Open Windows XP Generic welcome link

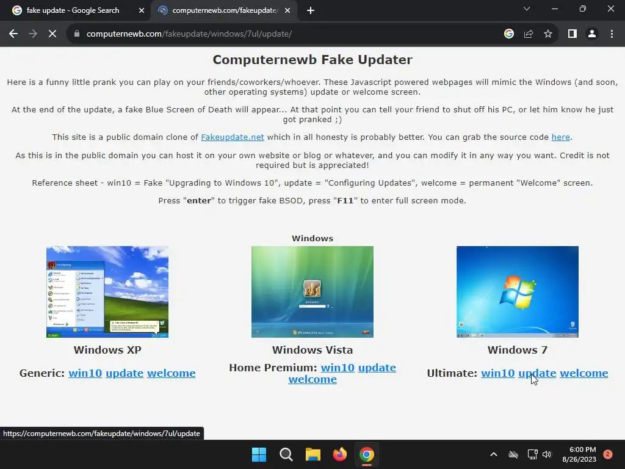[172, 373]
